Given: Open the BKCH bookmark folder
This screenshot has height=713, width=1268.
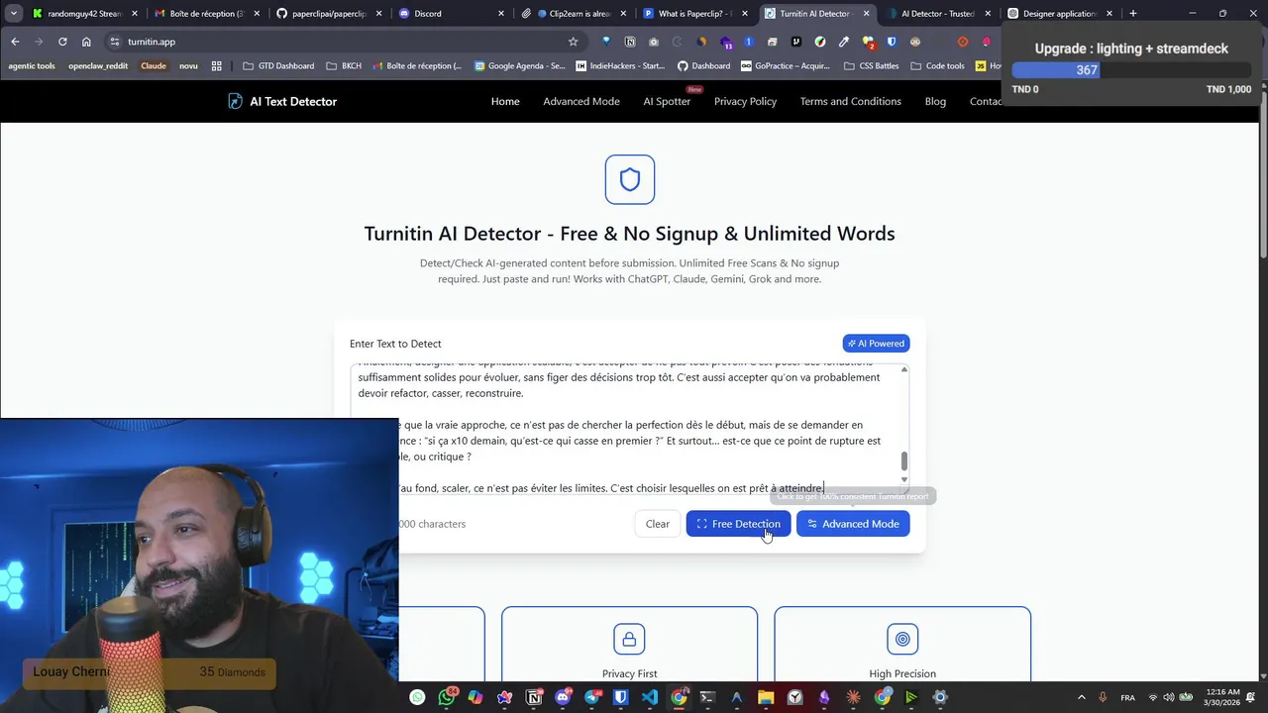Looking at the screenshot, I should click(x=344, y=65).
